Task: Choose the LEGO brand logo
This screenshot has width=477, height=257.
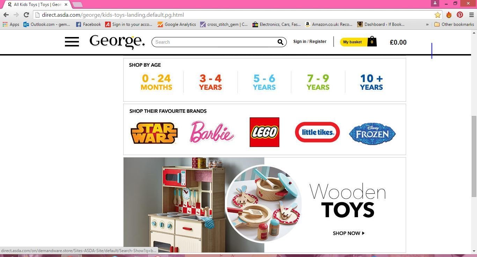Action: click(264, 132)
